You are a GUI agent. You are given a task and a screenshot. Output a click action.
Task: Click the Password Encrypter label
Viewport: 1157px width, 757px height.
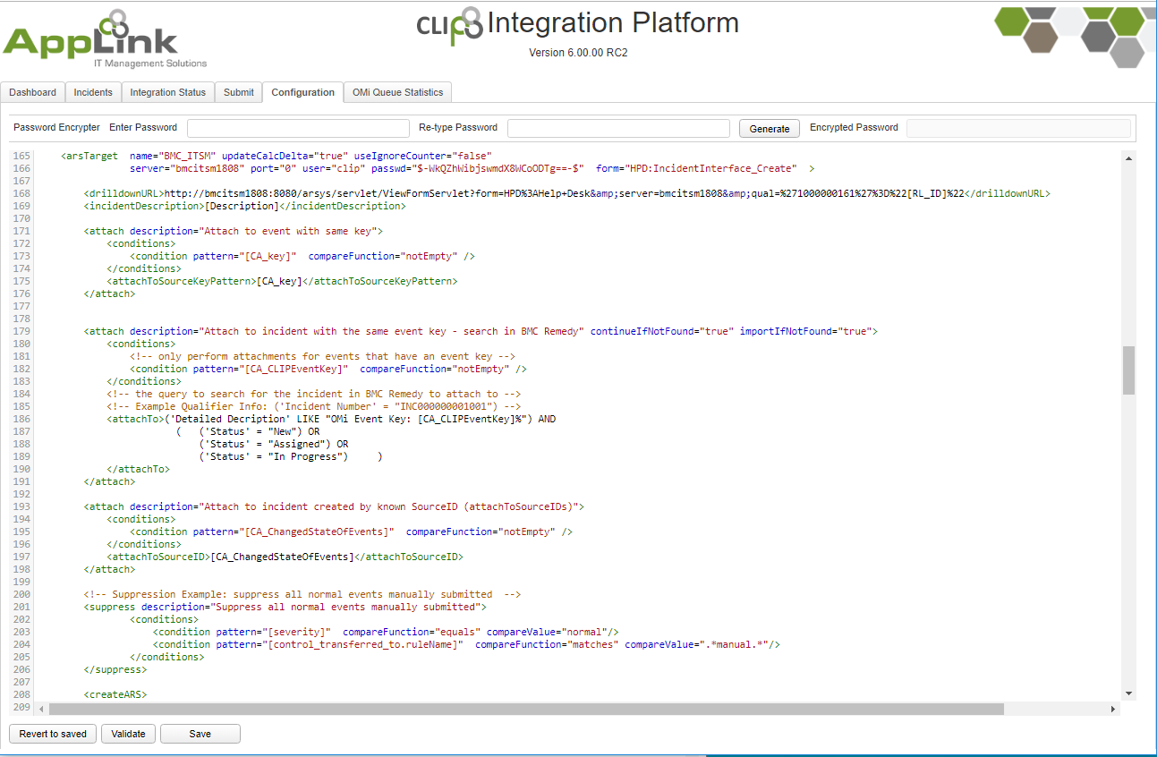pyautogui.click(x=56, y=127)
